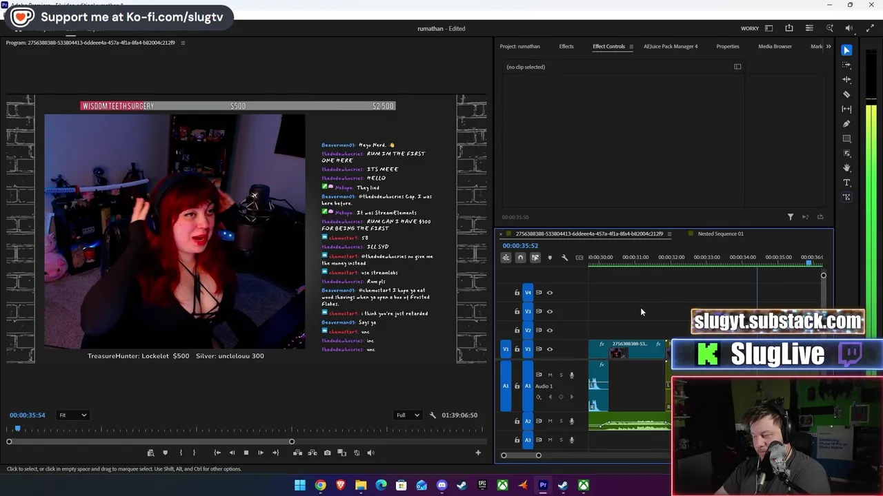Step forward one frame
The image size is (883, 496).
click(x=260, y=453)
